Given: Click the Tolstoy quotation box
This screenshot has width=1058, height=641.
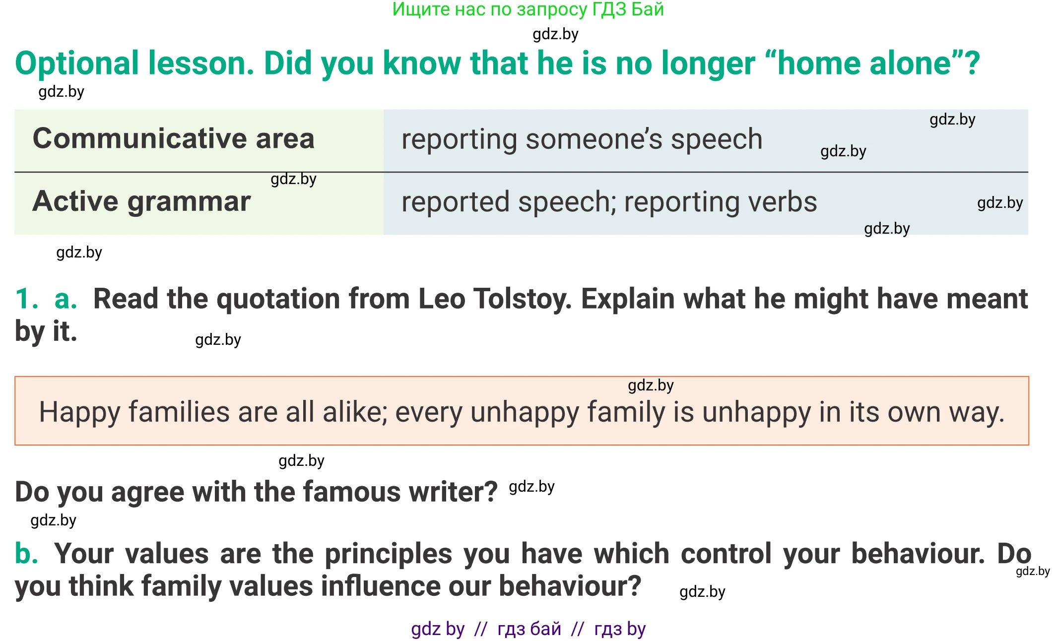Looking at the screenshot, I should tap(521, 412).
